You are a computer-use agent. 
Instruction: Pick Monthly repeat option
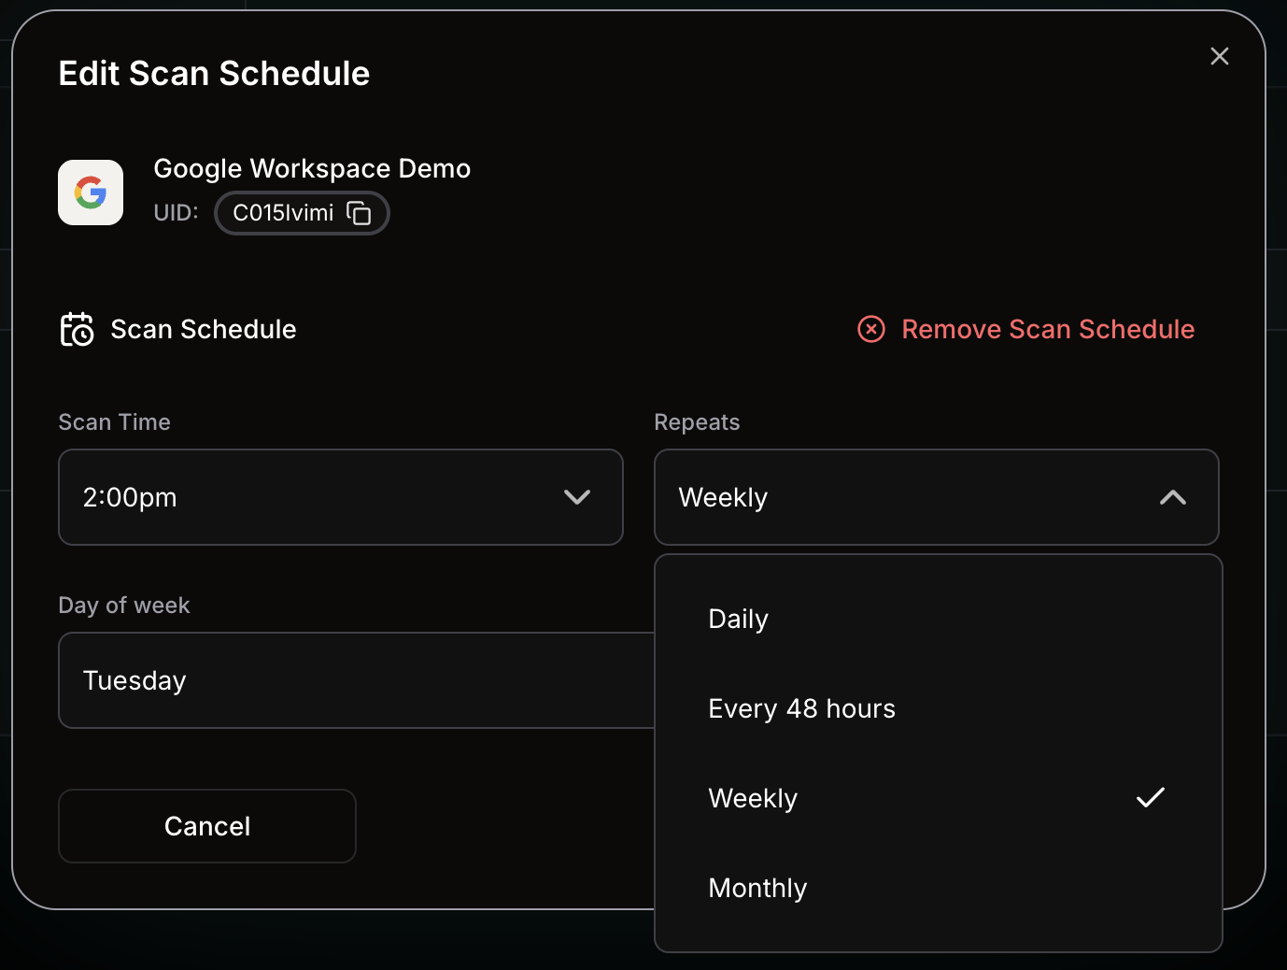tap(938, 888)
